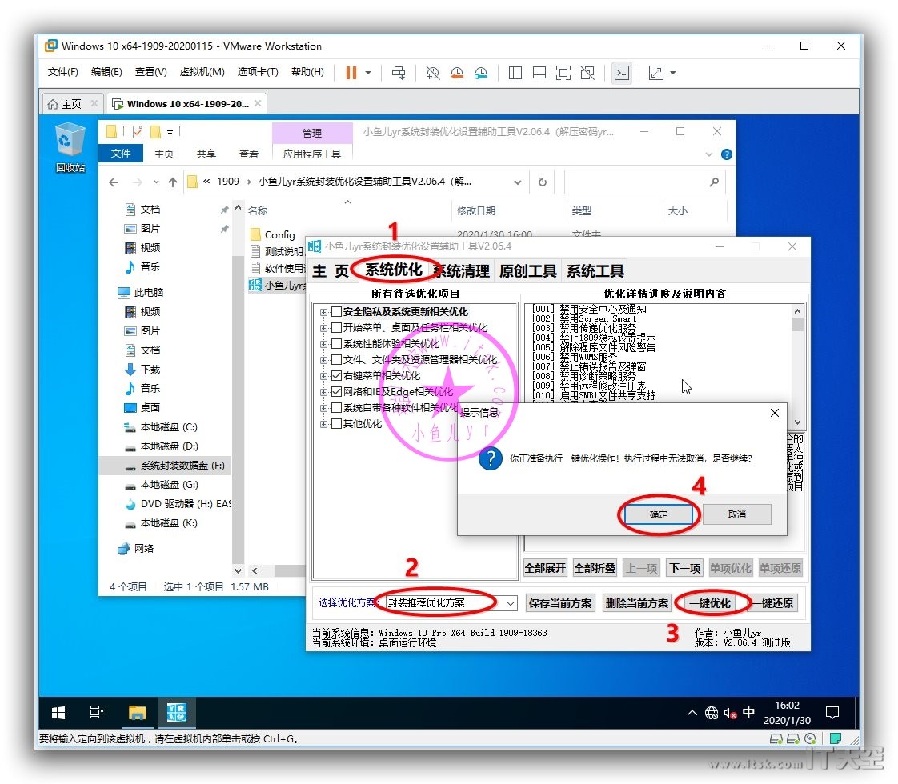Click the Explorer search magnifier icon

coord(714,182)
